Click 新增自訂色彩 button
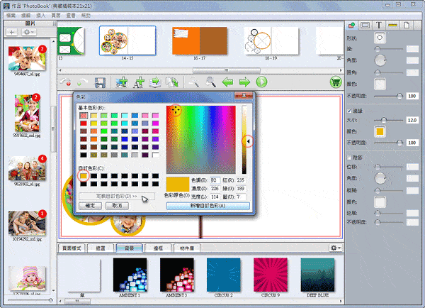425x308 pixels. pos(208,205)
